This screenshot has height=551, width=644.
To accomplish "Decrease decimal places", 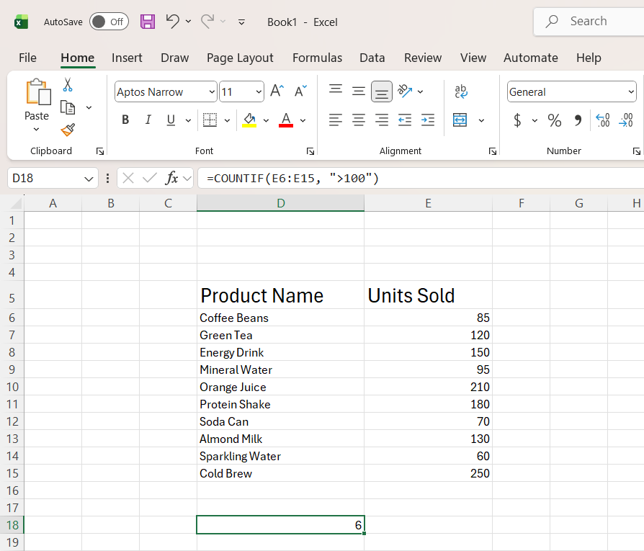I will click(x=626, y=120).
